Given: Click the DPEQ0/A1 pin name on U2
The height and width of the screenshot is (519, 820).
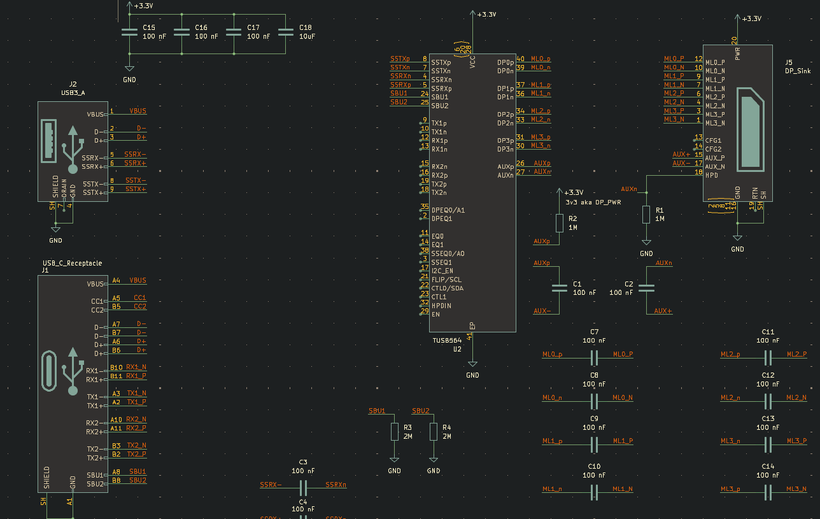Looking at the screenshot, I should coord(448,210).
